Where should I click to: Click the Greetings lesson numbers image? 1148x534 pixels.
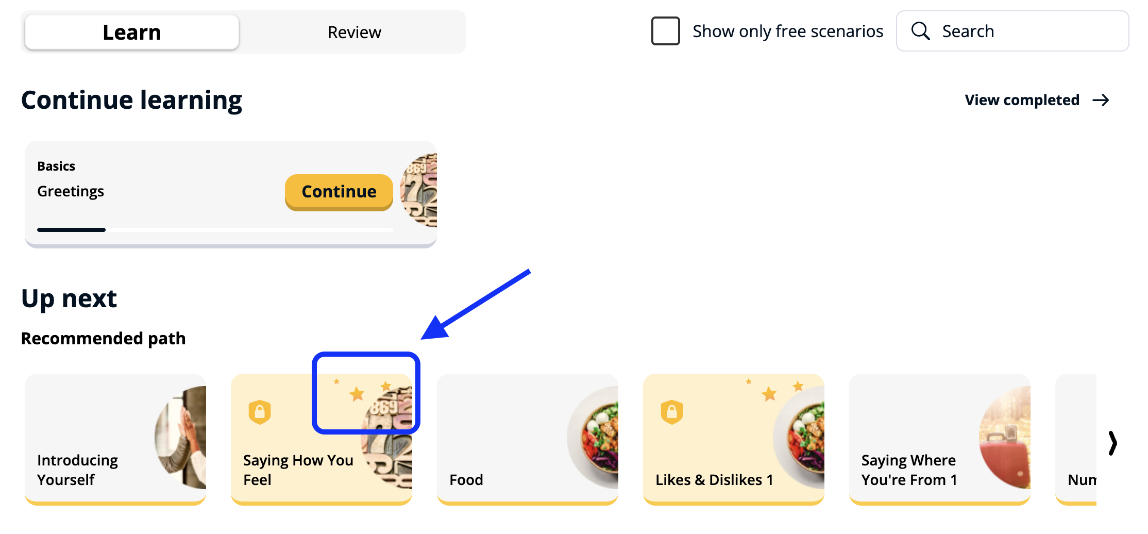click(x=420, y=191)
